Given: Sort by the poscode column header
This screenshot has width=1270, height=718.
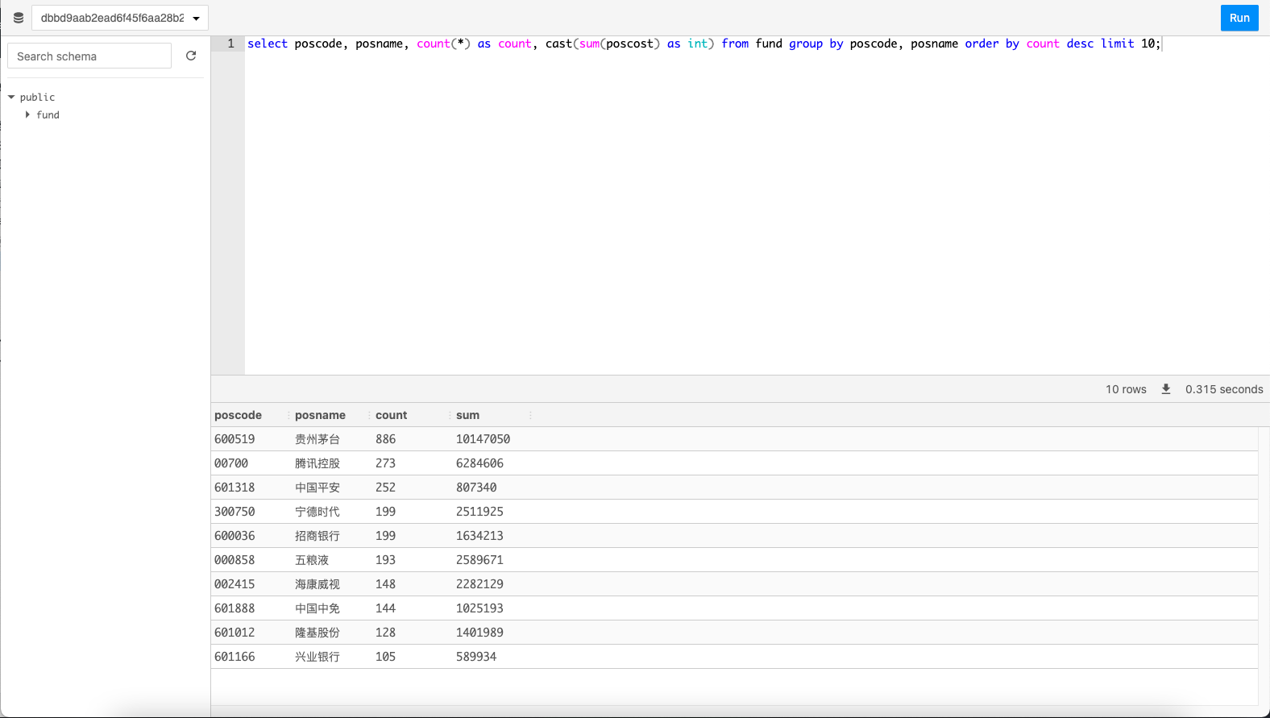Looking at the screenshot, I should tap(239, 415).
